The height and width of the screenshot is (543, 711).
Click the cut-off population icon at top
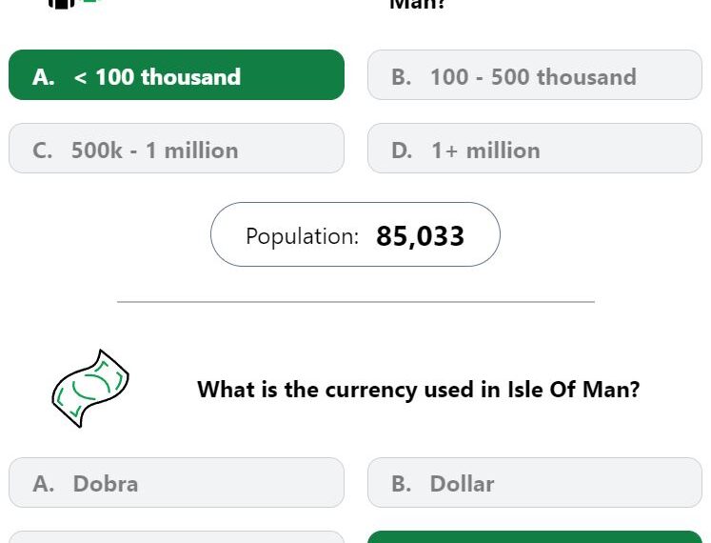pyautogui.click(x=72, y=4)
